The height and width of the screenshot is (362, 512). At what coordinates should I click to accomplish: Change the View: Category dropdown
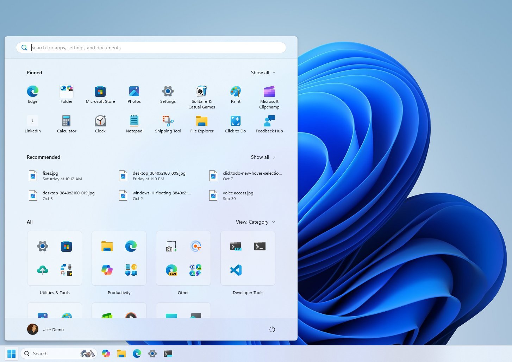click(x=255, y=222)
